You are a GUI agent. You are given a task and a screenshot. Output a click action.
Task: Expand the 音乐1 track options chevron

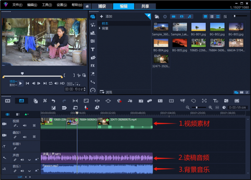pos(30,171)
